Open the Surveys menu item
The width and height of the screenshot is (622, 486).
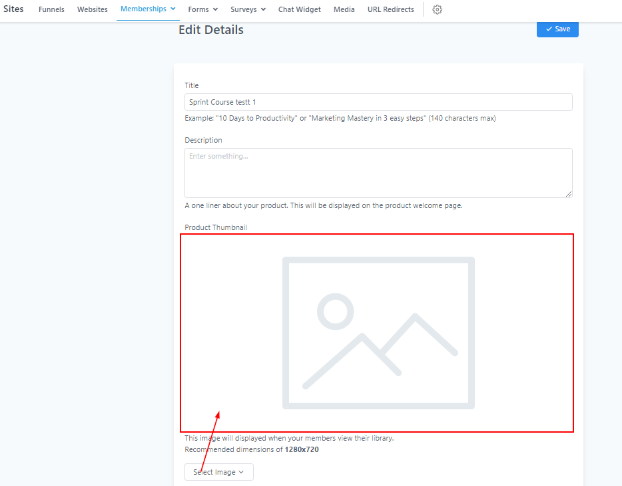coord(244,10)
